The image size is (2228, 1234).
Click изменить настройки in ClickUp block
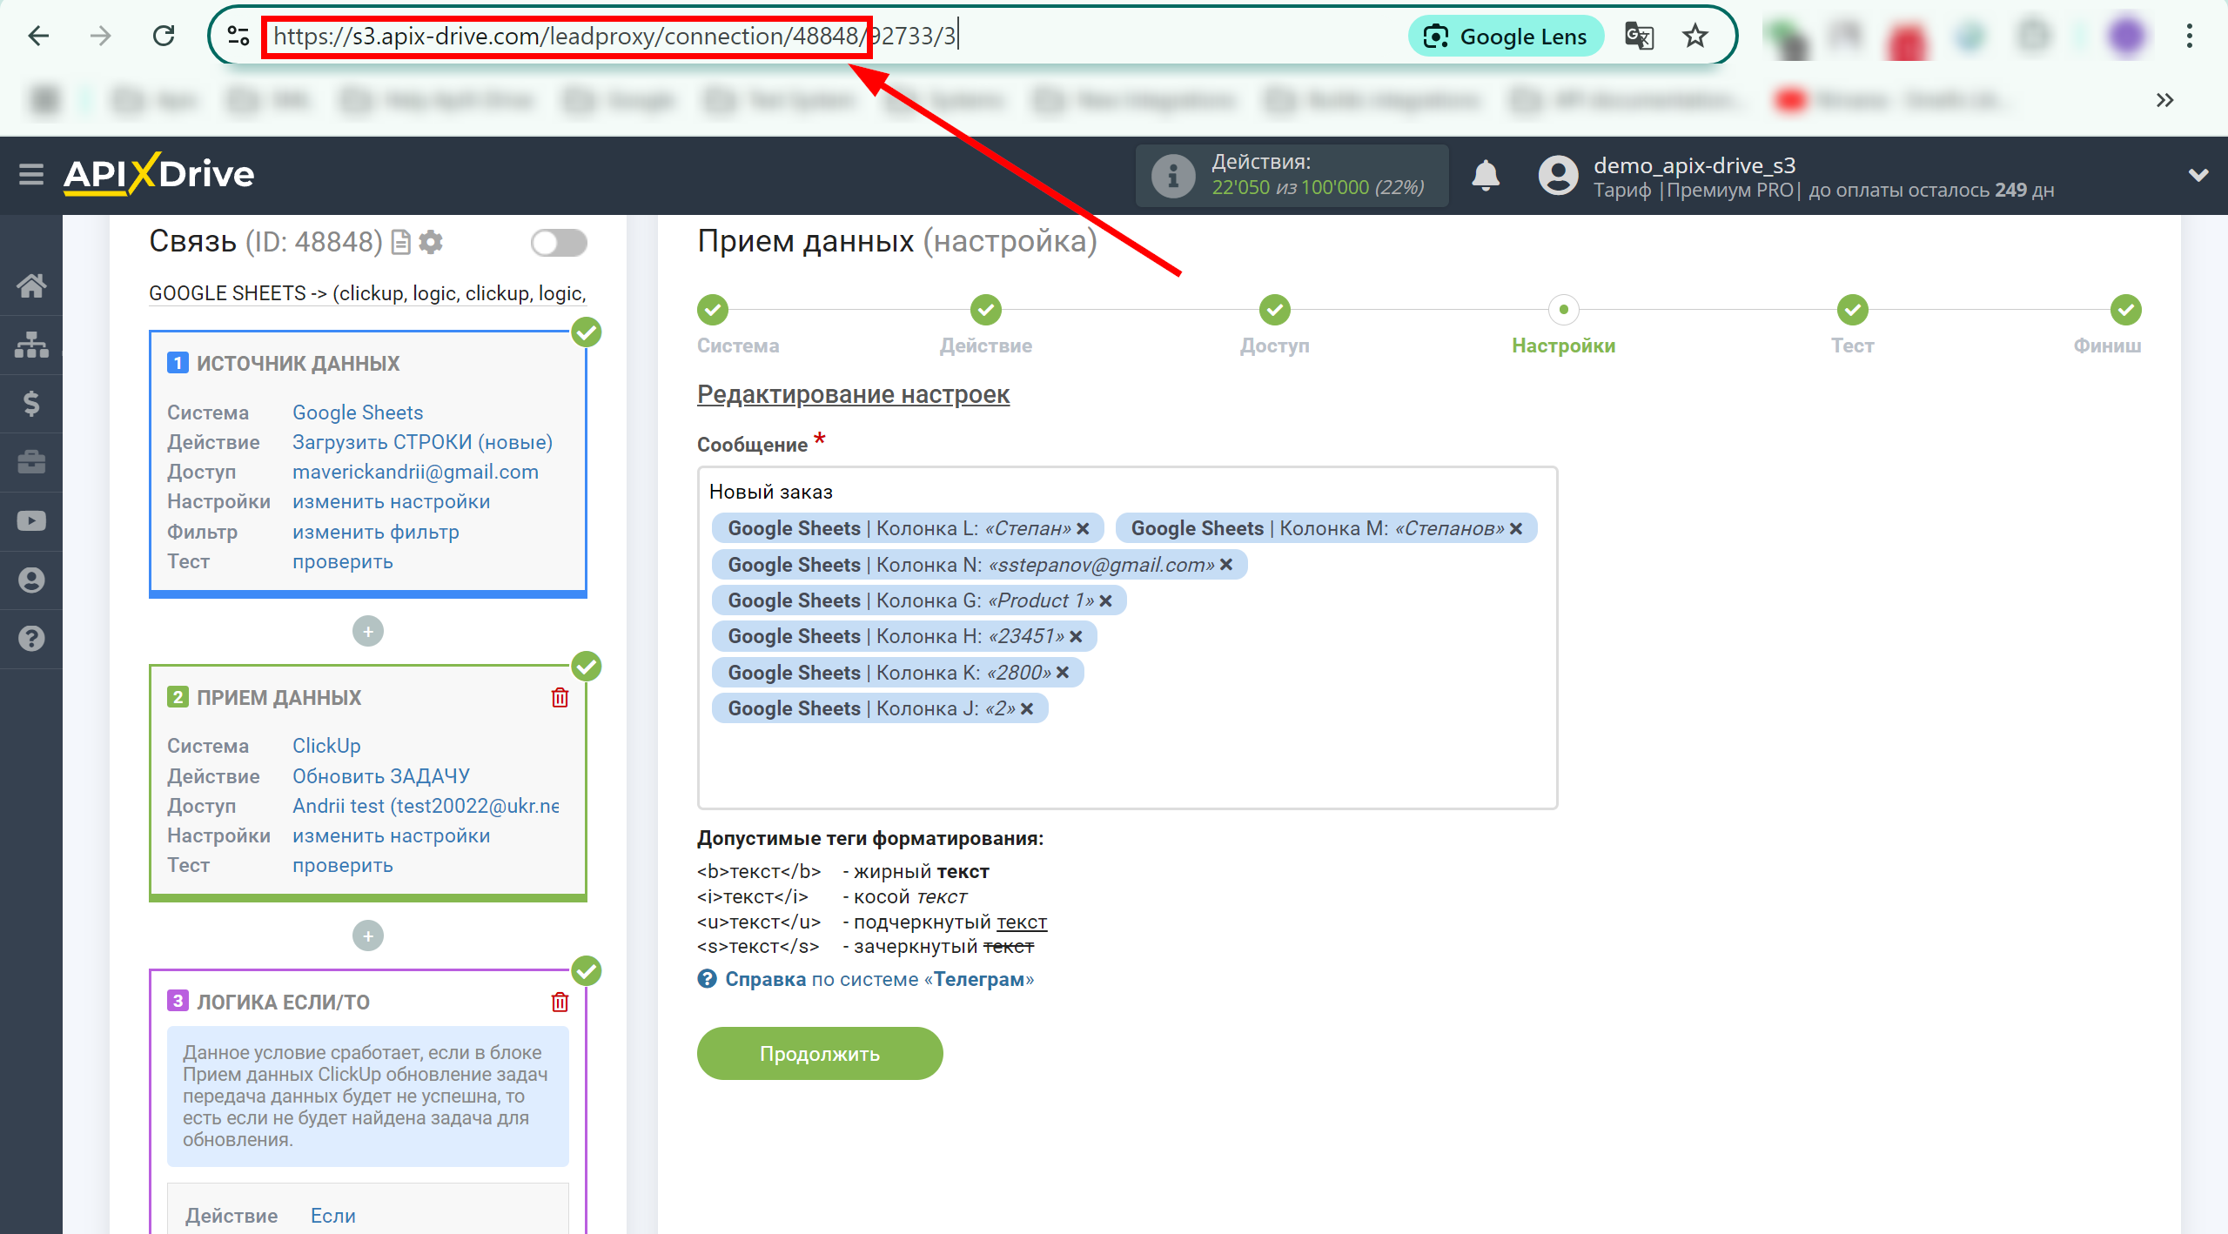392,835
